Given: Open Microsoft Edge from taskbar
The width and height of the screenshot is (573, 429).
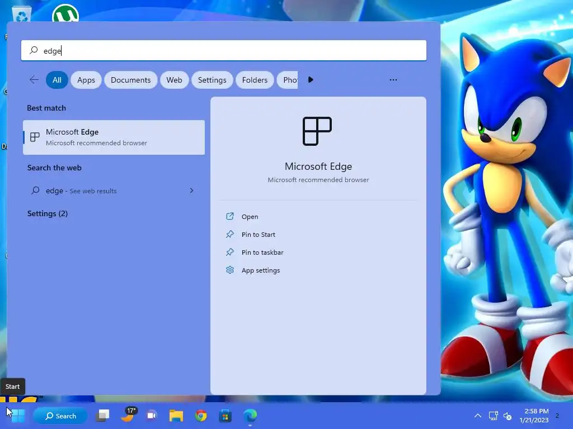Looking at the screenshot, I should tap(250, 416).
